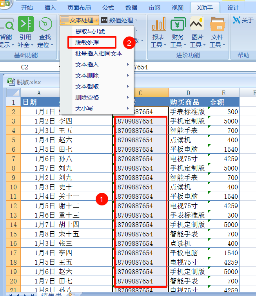This screenshot has height=296, width=256.
Task: Click the formula bar value
Action: [x=141, y=67]
